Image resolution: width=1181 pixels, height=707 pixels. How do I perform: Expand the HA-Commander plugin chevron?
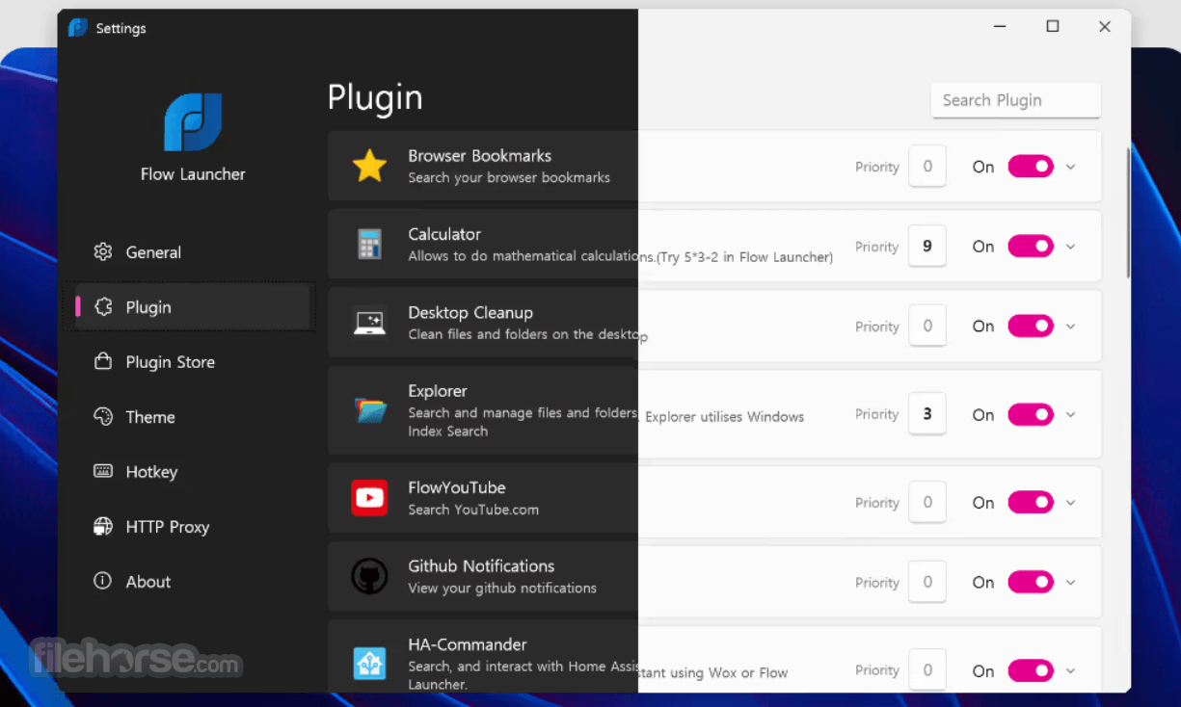(x=1070, y=671)
